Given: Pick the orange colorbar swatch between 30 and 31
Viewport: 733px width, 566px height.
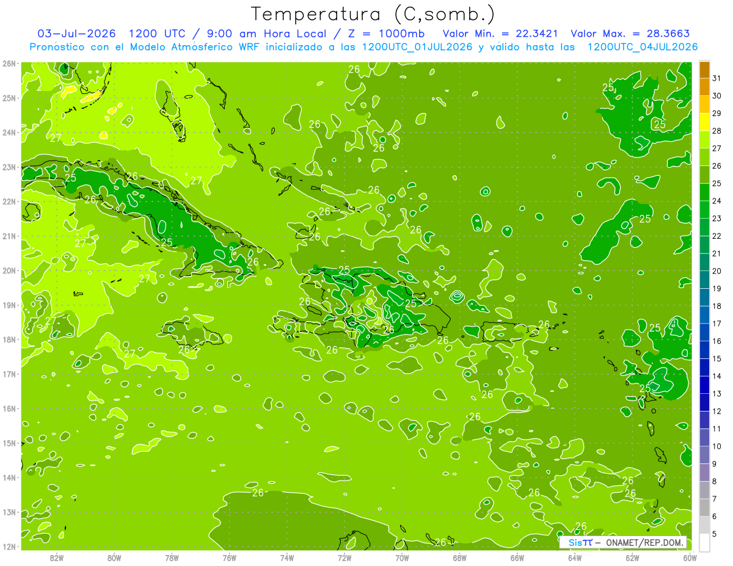Looking at the screenshot, I should 704,87.
